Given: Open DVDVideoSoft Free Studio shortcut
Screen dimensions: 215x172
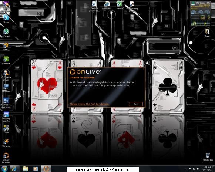Looking at the screenshot, I should click(x=6, y=103).
